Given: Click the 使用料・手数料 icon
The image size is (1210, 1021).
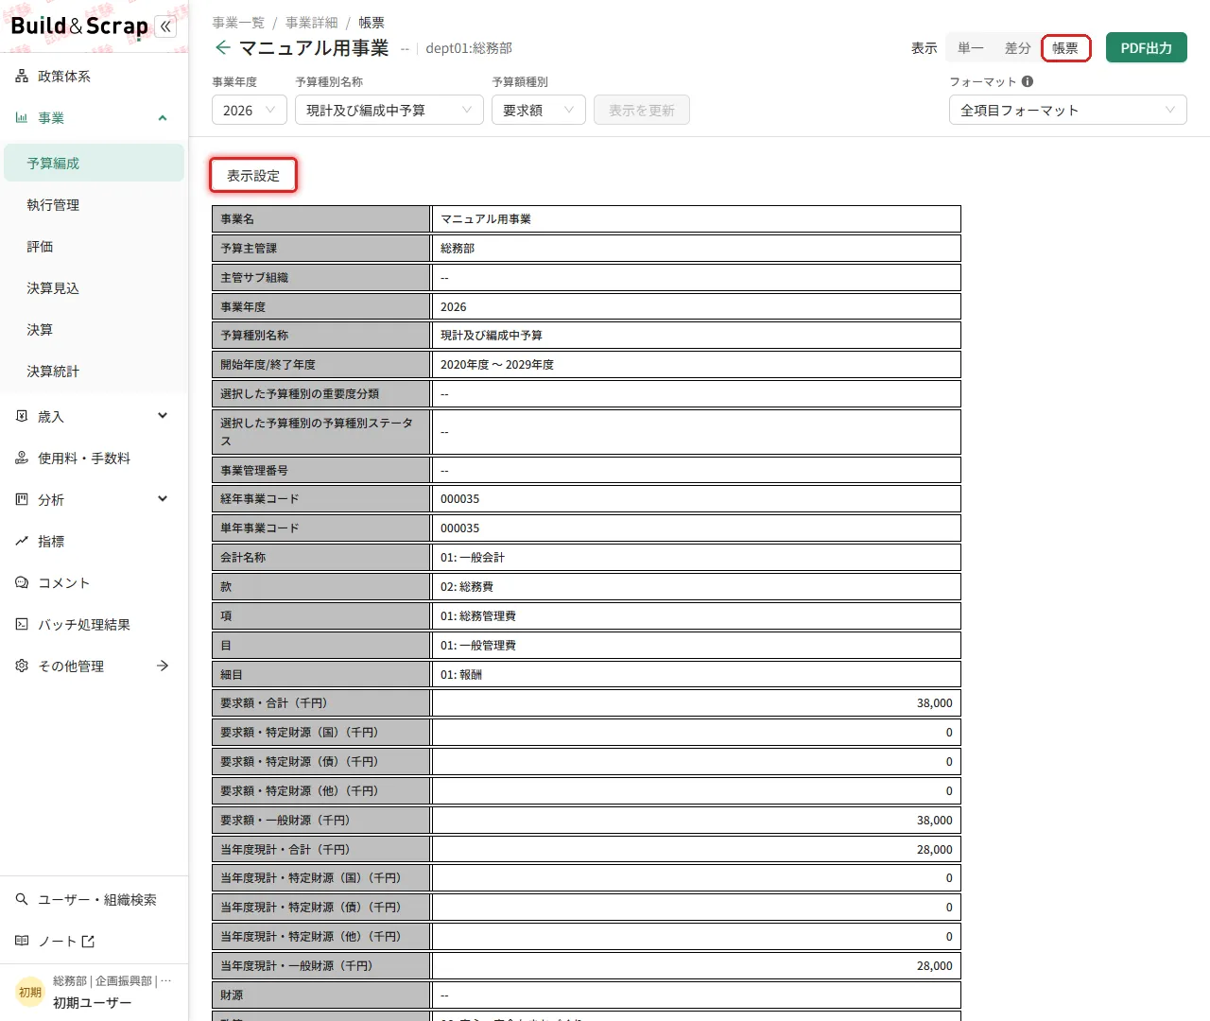Looking at the screenshot, I should pos(22,459).
